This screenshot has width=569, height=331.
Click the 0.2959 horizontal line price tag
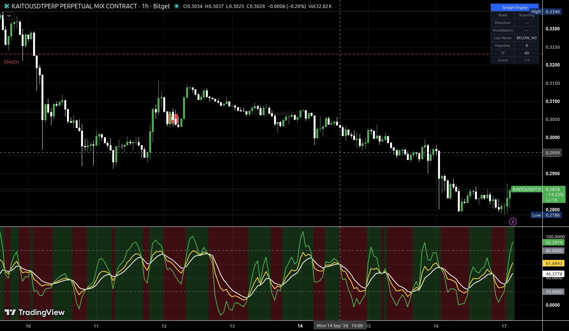pos(553,153)
